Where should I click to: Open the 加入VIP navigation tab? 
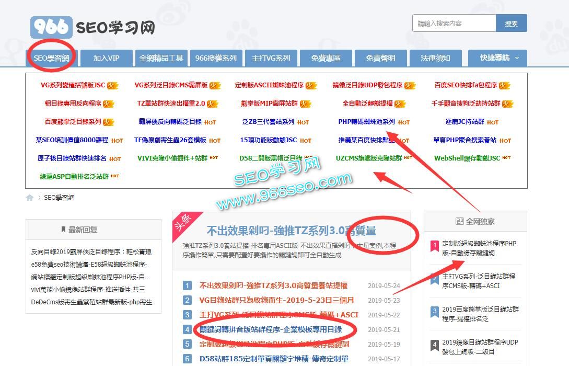[106, 58]
